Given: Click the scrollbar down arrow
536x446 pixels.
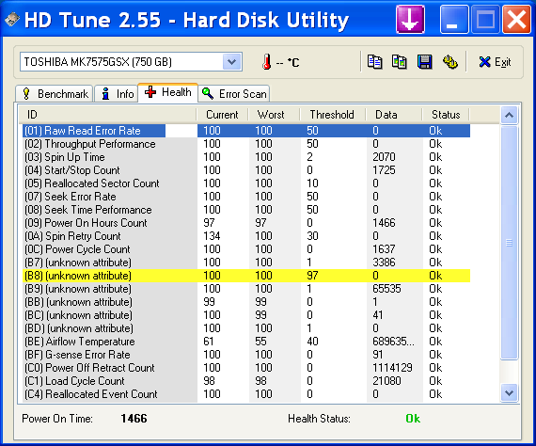Looking at the screenshot, I should [509, 393].
